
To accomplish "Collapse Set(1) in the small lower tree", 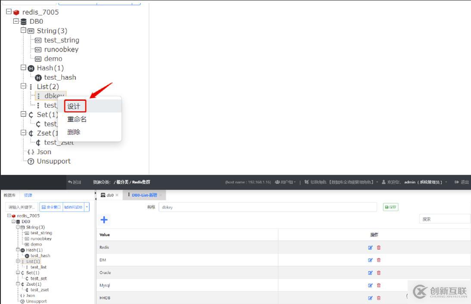I will 18,273.
